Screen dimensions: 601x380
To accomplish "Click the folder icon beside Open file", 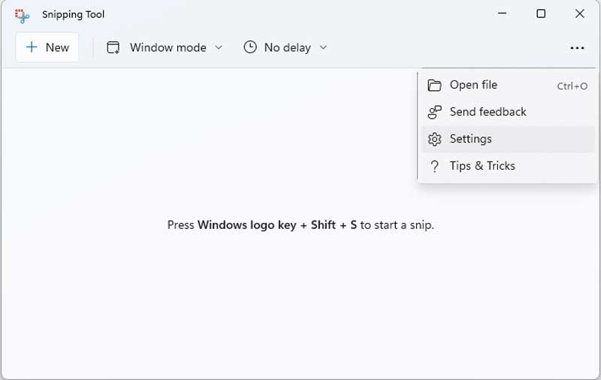I will [x=434, y=85].
